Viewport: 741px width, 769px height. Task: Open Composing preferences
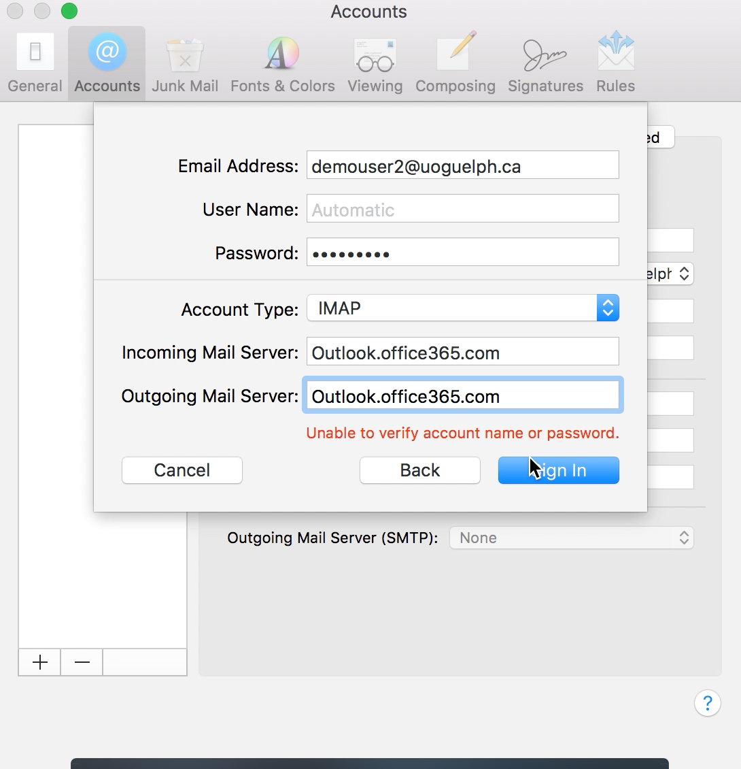coord(455,64)
